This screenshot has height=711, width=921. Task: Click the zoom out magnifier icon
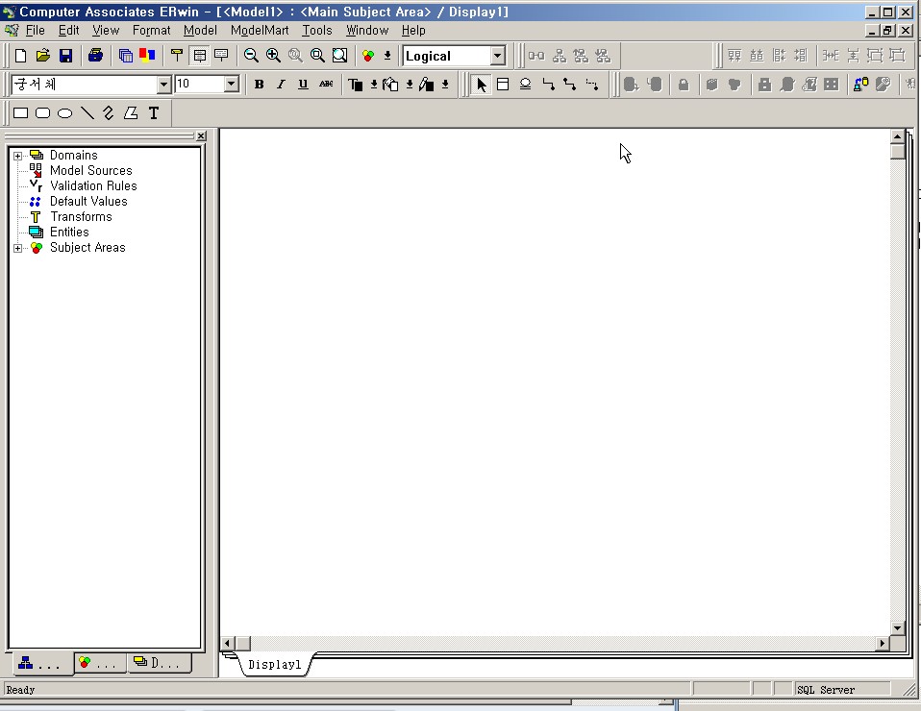click(251, 56)
